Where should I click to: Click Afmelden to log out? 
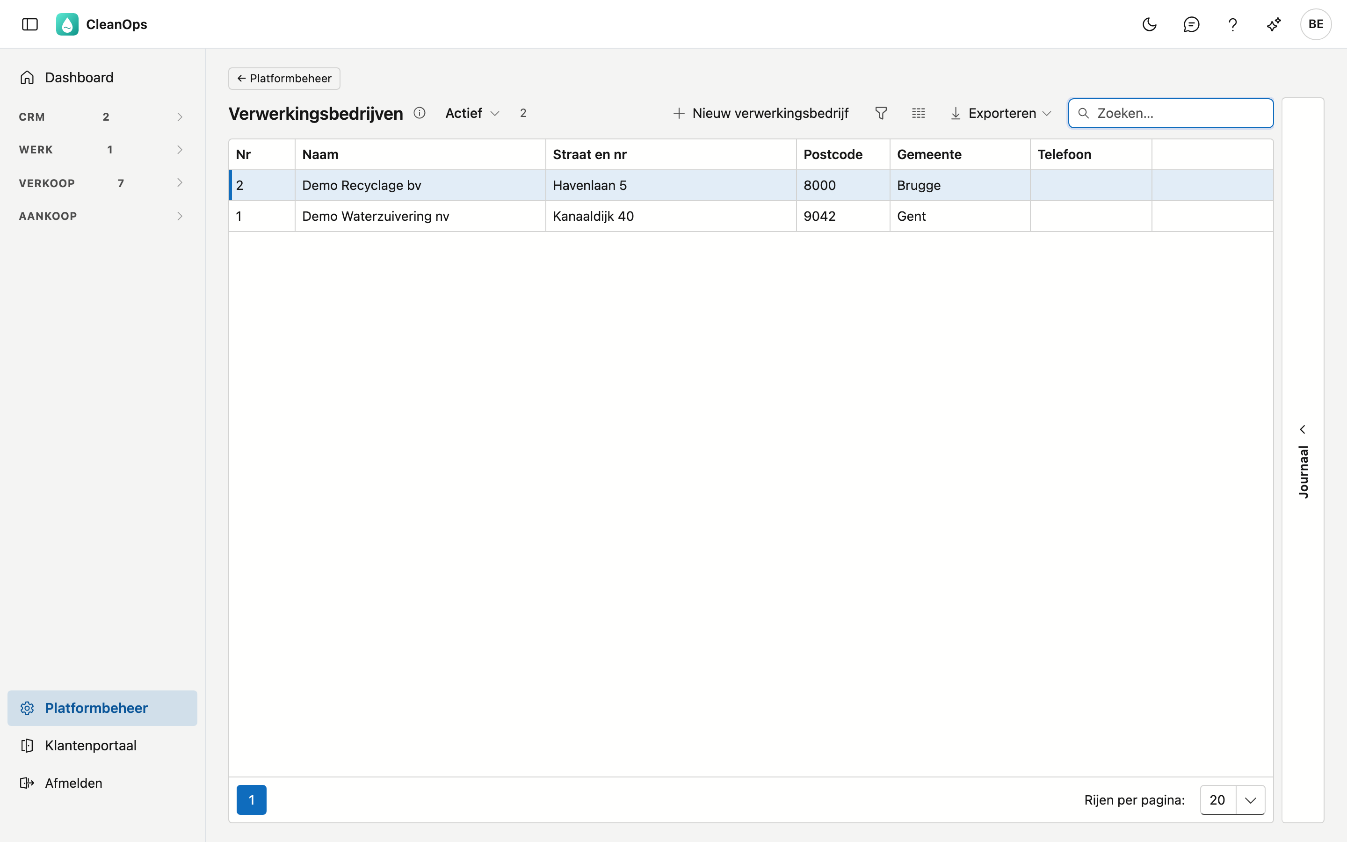pyautogui.click(x=102, y=783)
